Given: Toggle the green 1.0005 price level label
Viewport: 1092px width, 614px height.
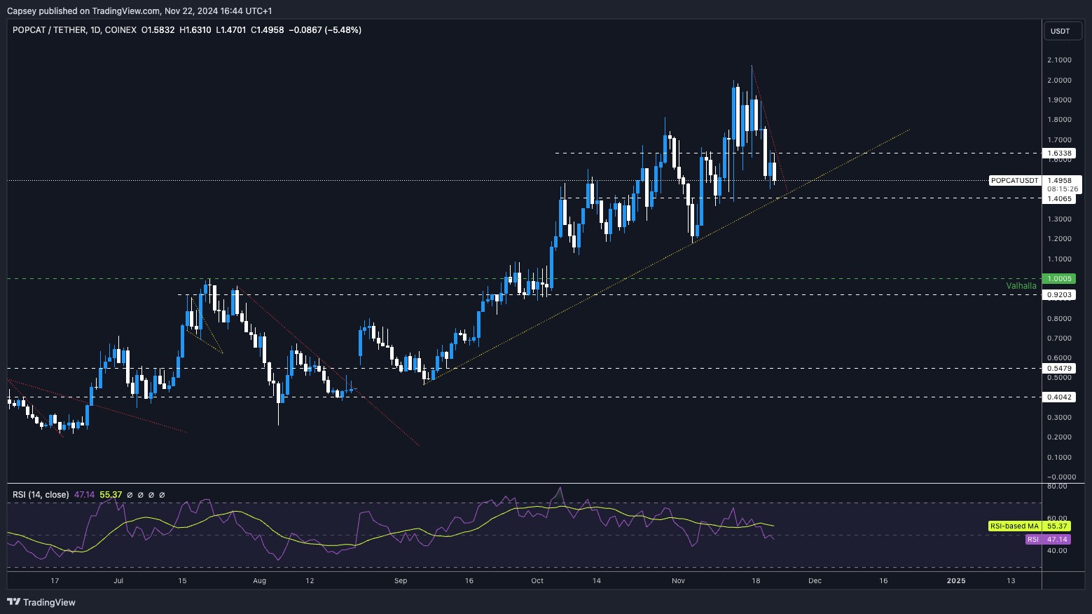Looking at the screenshot, I should pyautogui.click(x=1060, y=279).
